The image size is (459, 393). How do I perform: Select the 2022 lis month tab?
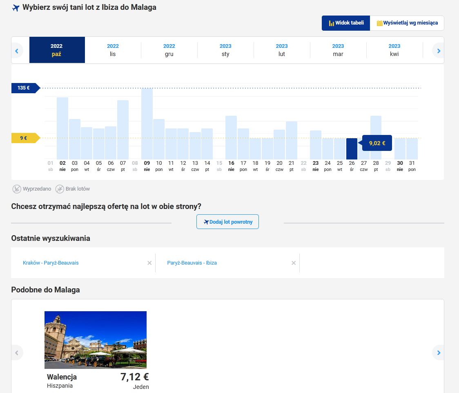point(113,50)
